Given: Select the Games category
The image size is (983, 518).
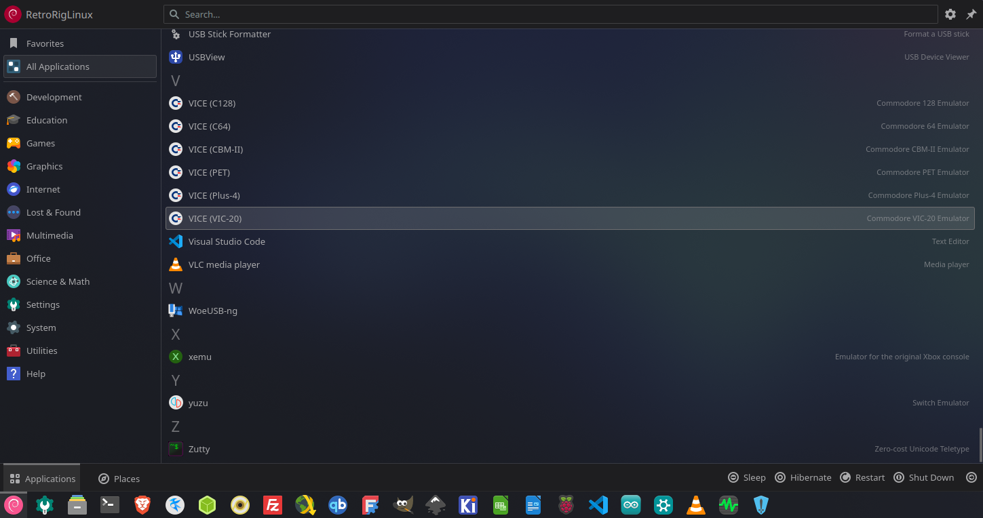Looking at the screenshot, I should pos(41,143).
